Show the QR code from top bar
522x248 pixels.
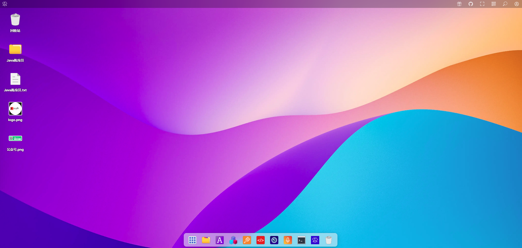coord(494,4)
